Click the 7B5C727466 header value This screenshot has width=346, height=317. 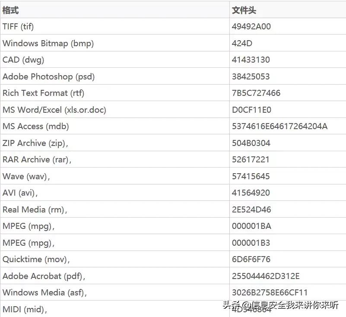coord(256,93)
